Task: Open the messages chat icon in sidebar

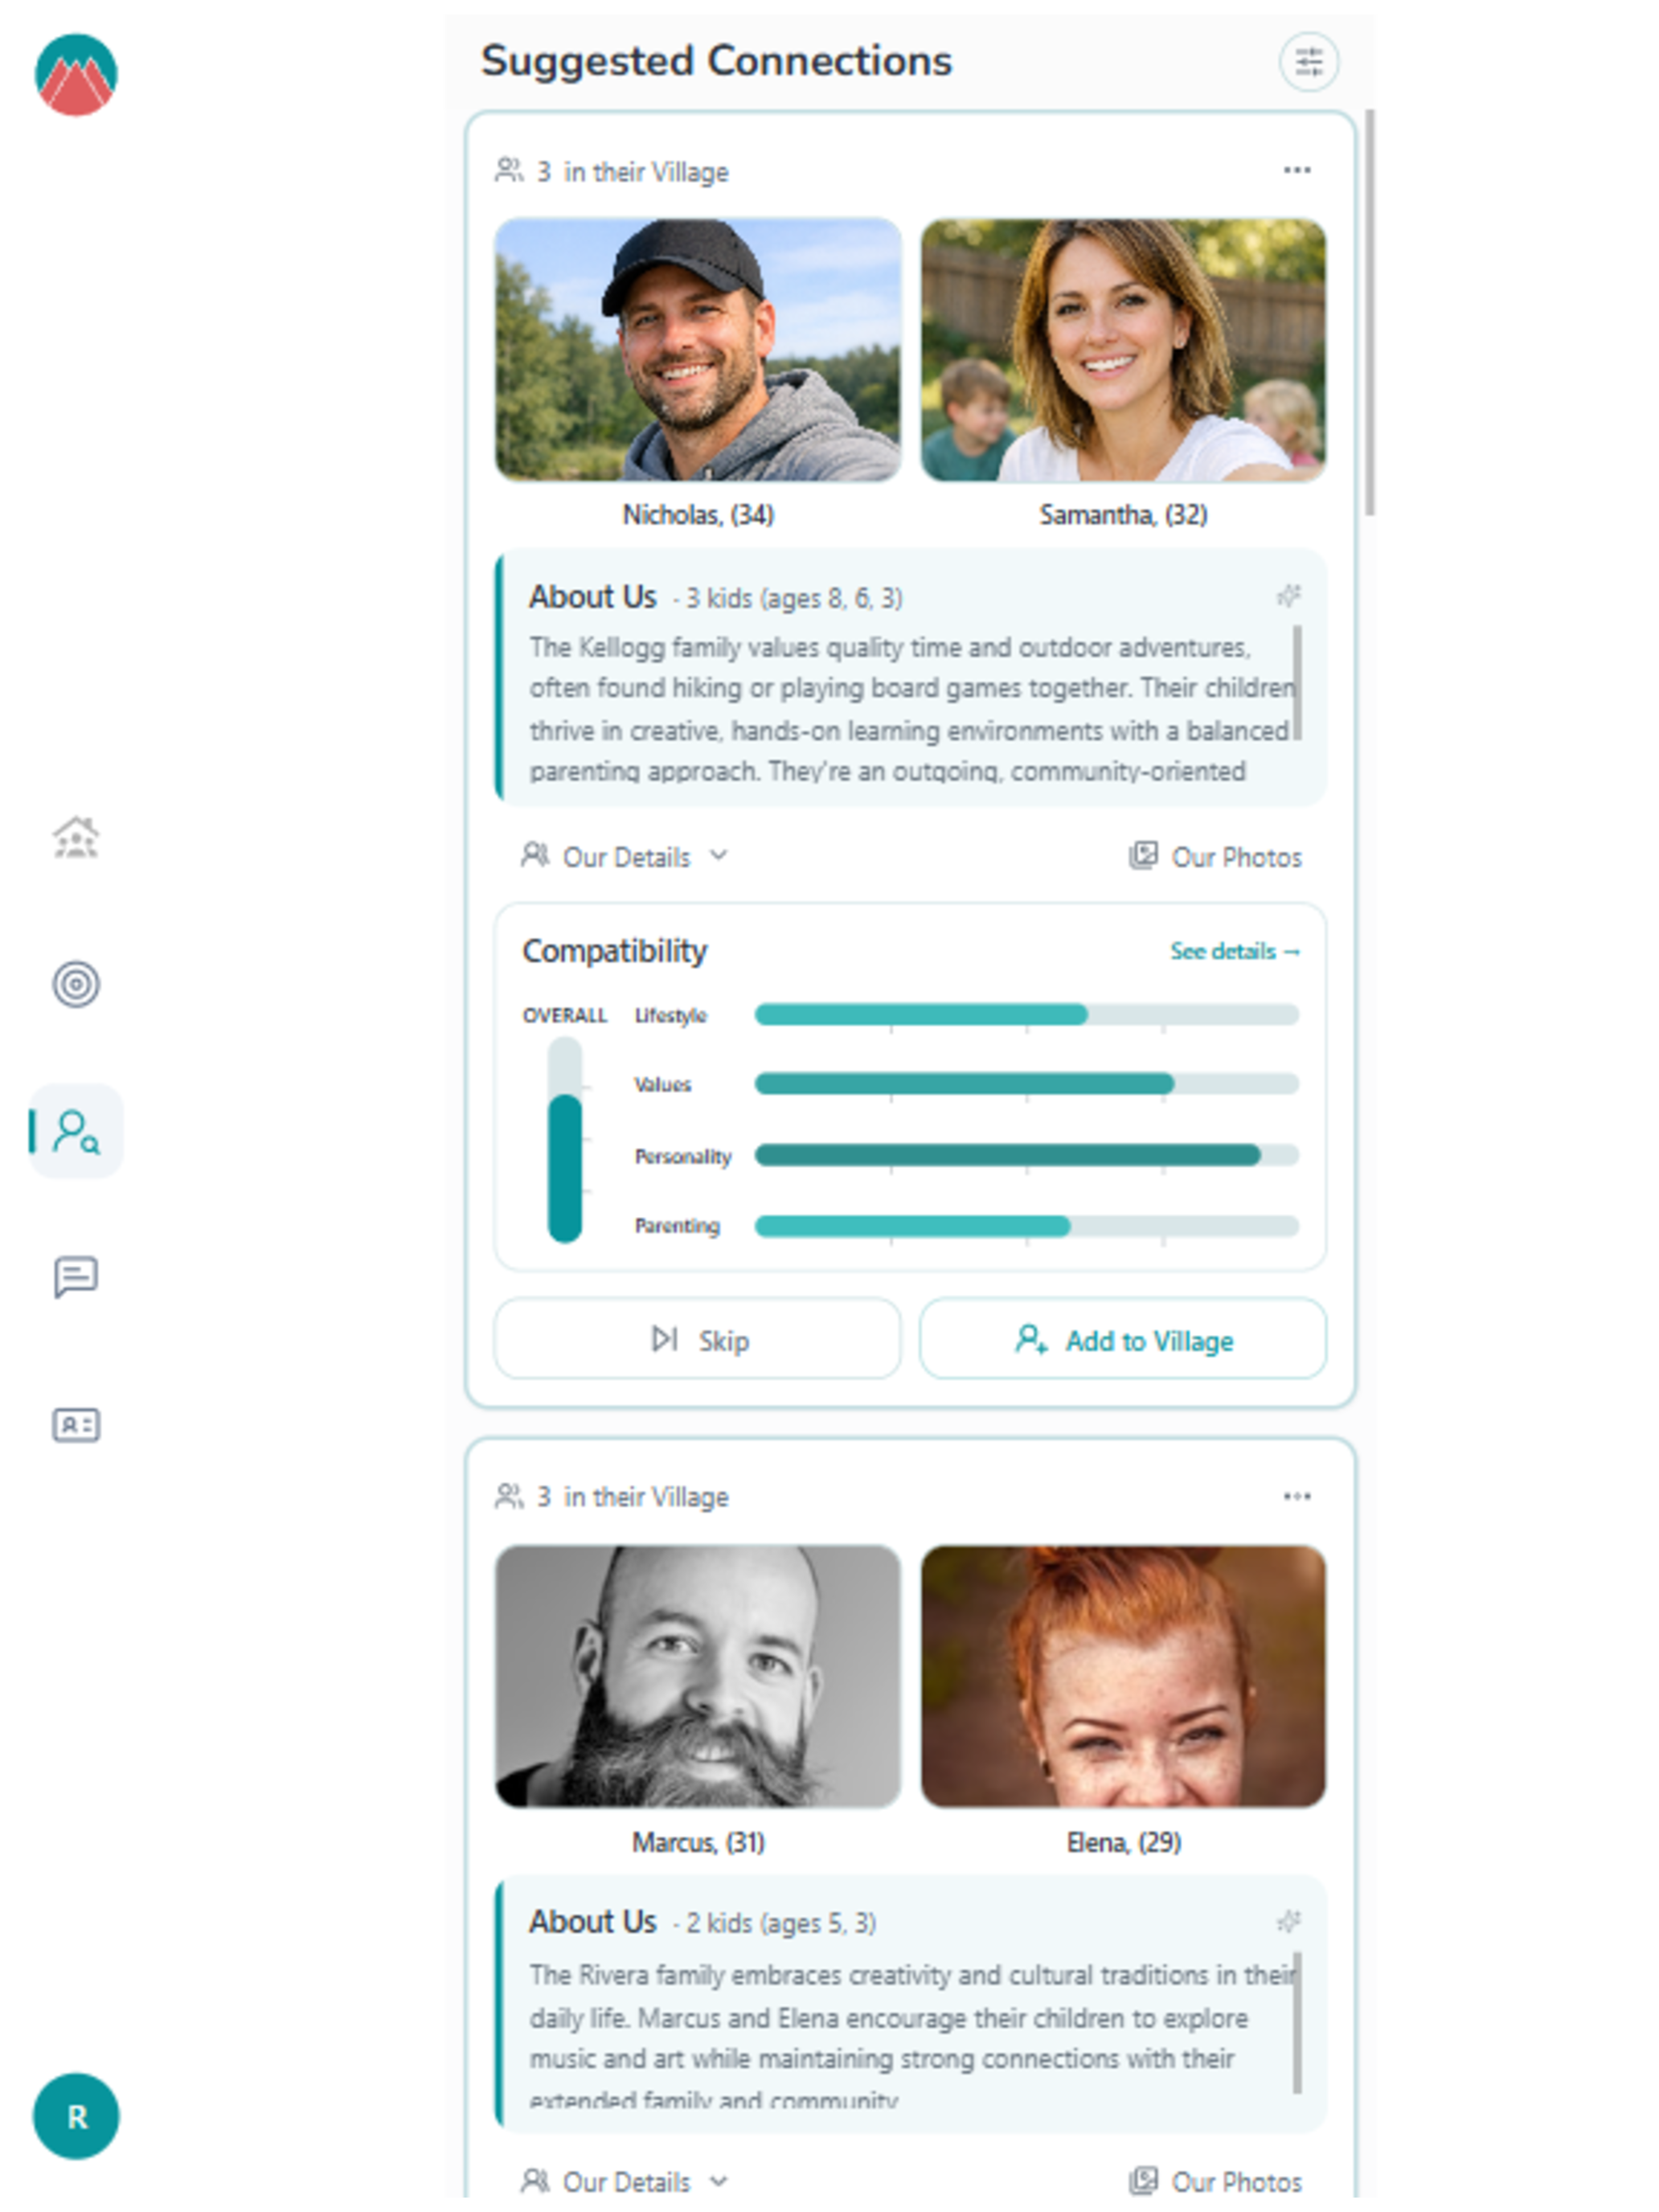Action: click(76, 1277)
